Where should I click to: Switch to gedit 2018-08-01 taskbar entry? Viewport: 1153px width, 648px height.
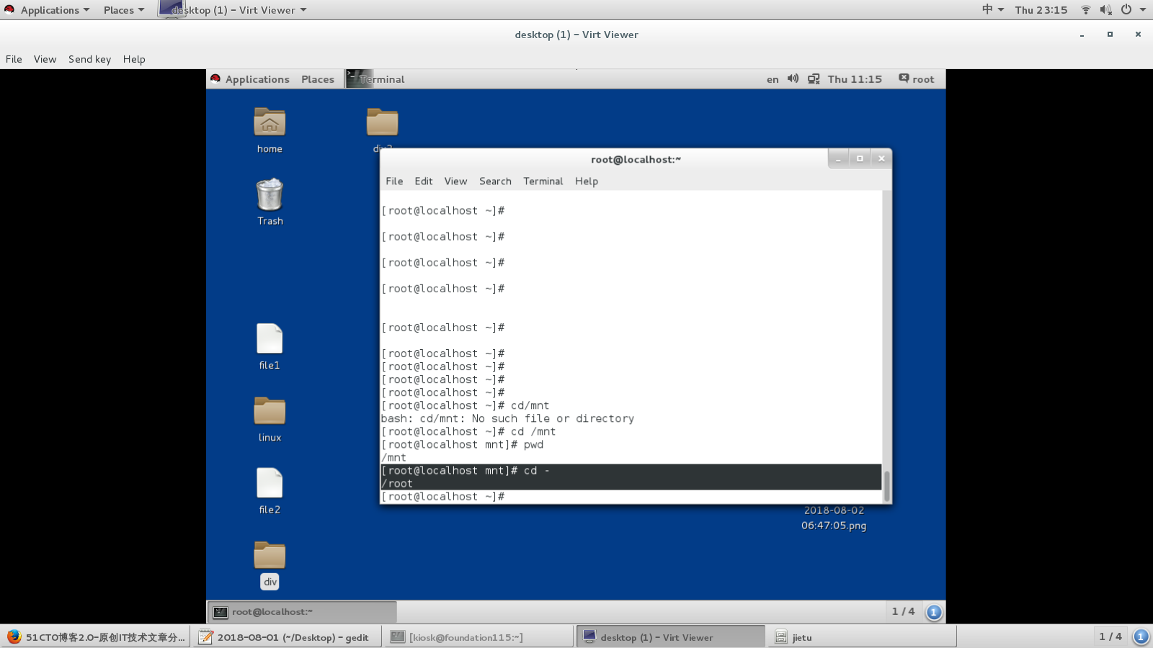(x=286, y=637)
